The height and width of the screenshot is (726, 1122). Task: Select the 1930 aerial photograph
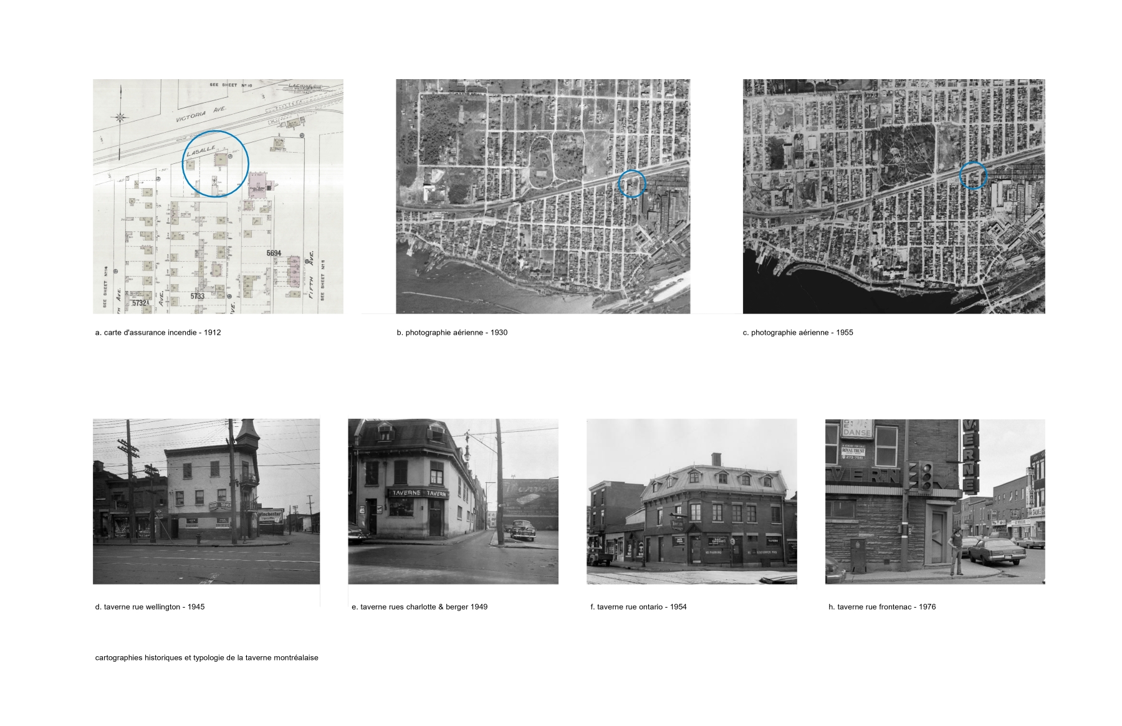[542, 196]
